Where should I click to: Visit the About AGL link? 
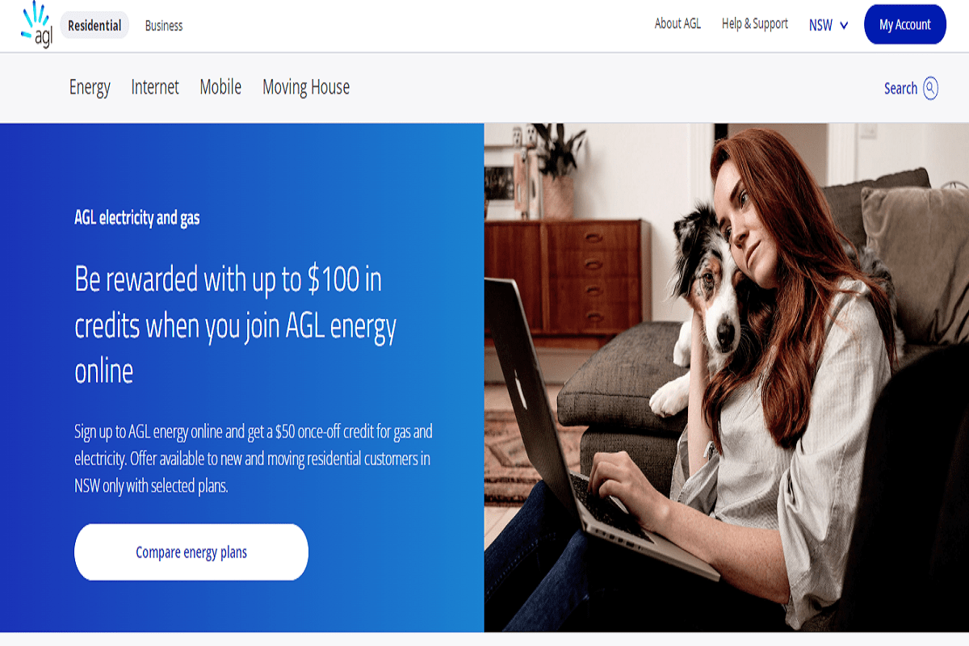pyautogui.click(x=677, y=24)
